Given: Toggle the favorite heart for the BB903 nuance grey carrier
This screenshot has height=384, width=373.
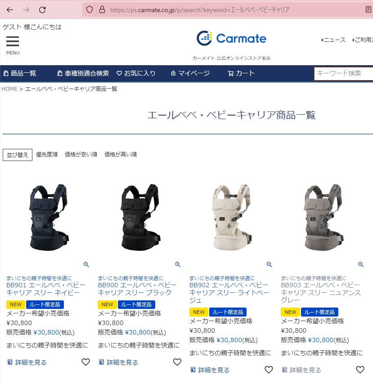Looking at the screenshot, I should point(360,370).
